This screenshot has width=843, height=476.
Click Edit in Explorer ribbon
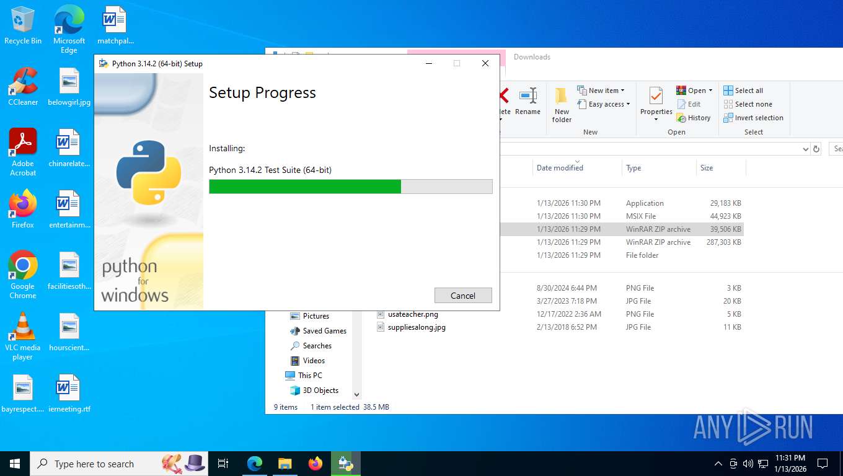click(689, 104)
